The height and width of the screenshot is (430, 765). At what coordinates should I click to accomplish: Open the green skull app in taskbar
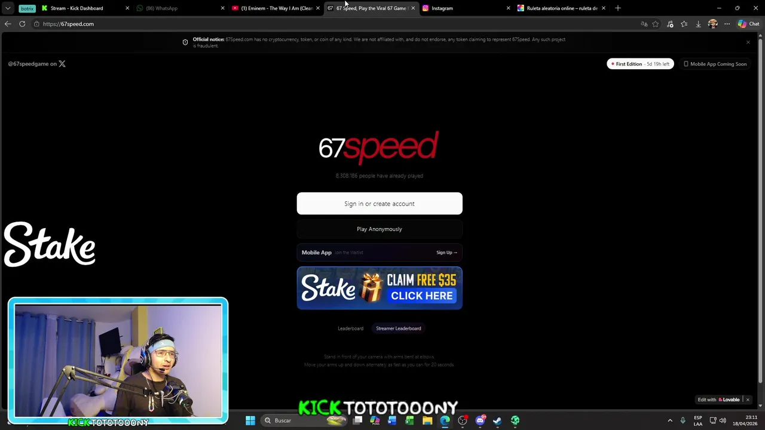(515, 420)
